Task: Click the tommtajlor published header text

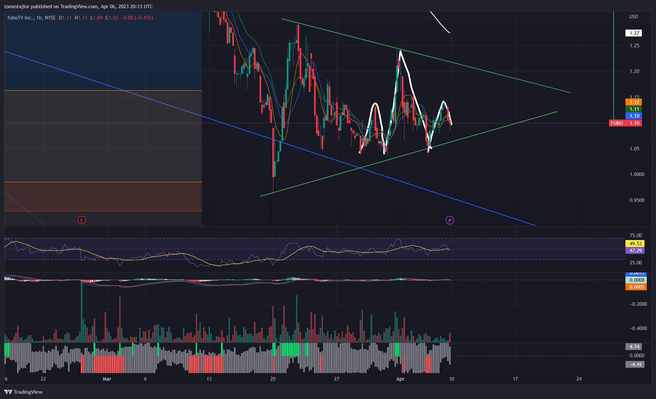Action: (x=79, y=6)
